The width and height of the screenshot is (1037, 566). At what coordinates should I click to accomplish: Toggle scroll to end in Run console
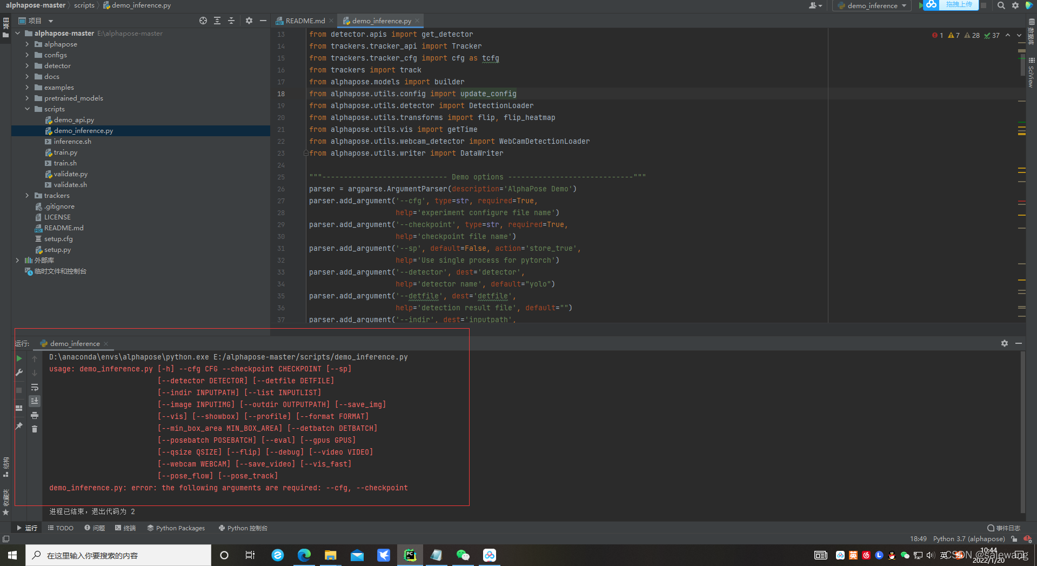tap(35, 401)
